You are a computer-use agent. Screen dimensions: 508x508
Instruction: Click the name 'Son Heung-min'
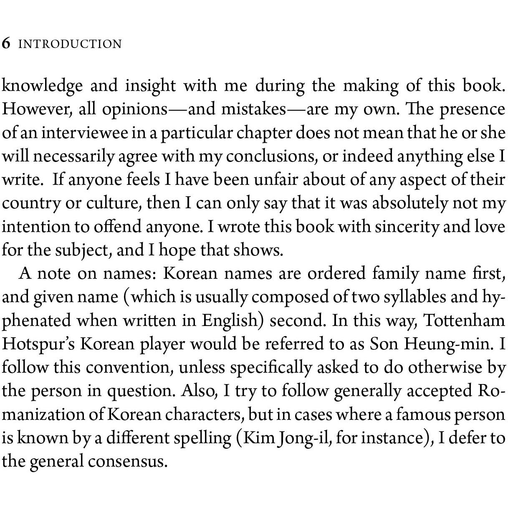click(x=430, y=344)
